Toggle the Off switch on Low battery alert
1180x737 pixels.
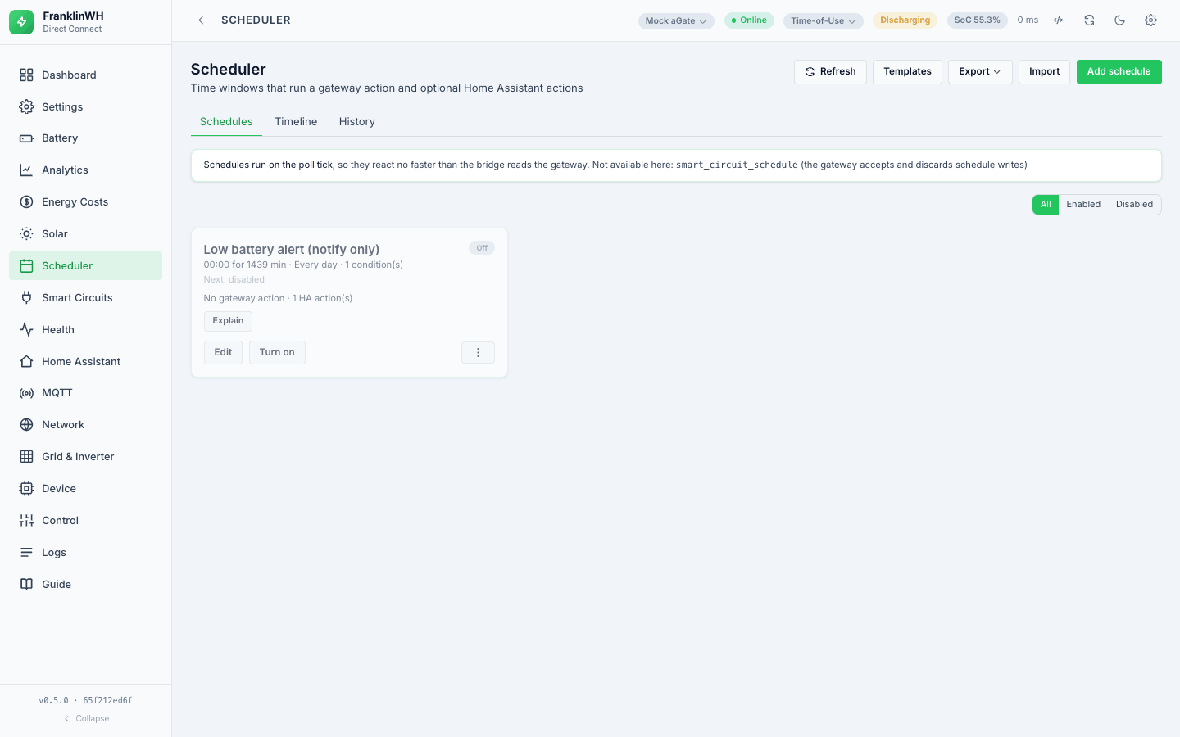click(x=482, y=248)
